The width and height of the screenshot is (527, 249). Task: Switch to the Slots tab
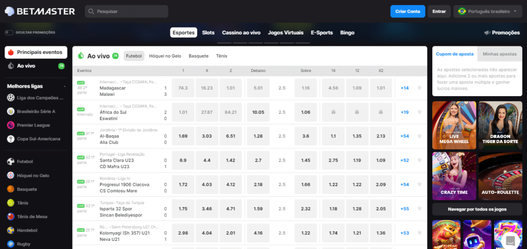click(x=208, y=32)
